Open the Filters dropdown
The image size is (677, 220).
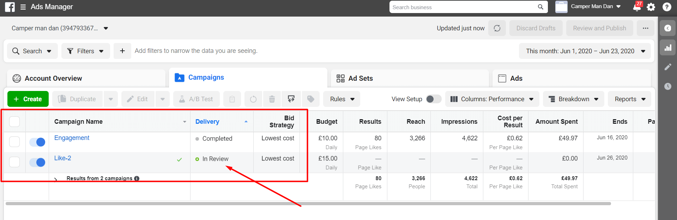tap(86, 51)
